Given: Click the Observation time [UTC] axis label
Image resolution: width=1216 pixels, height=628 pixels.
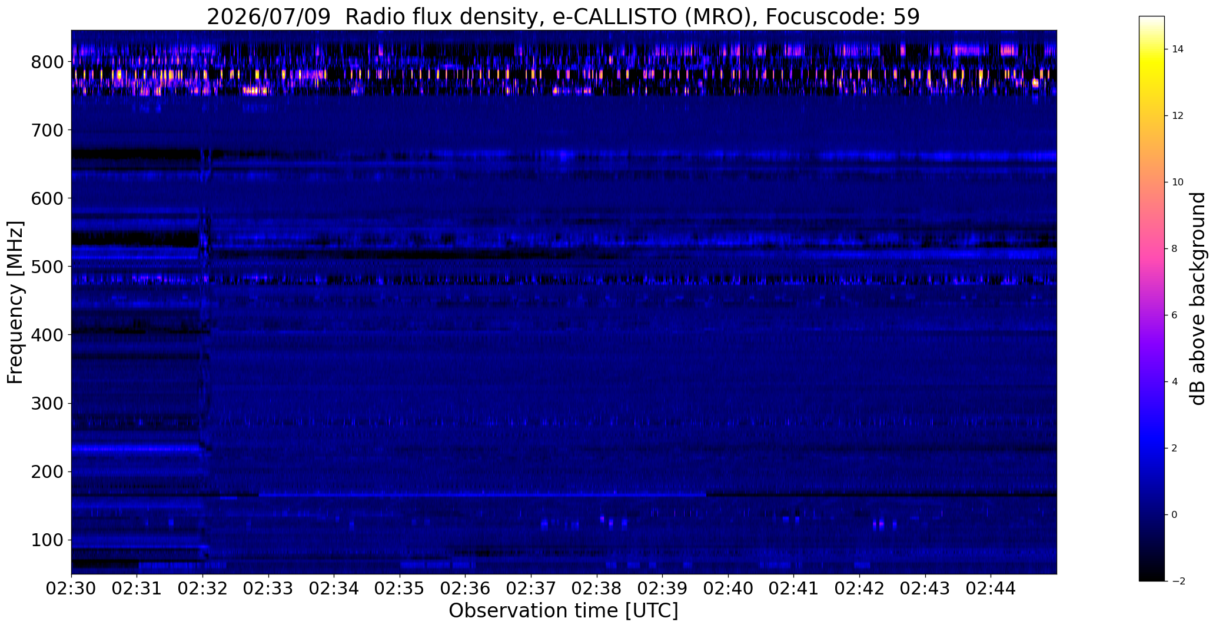Looking at the screenshot, I should click(x=563, y=611).
